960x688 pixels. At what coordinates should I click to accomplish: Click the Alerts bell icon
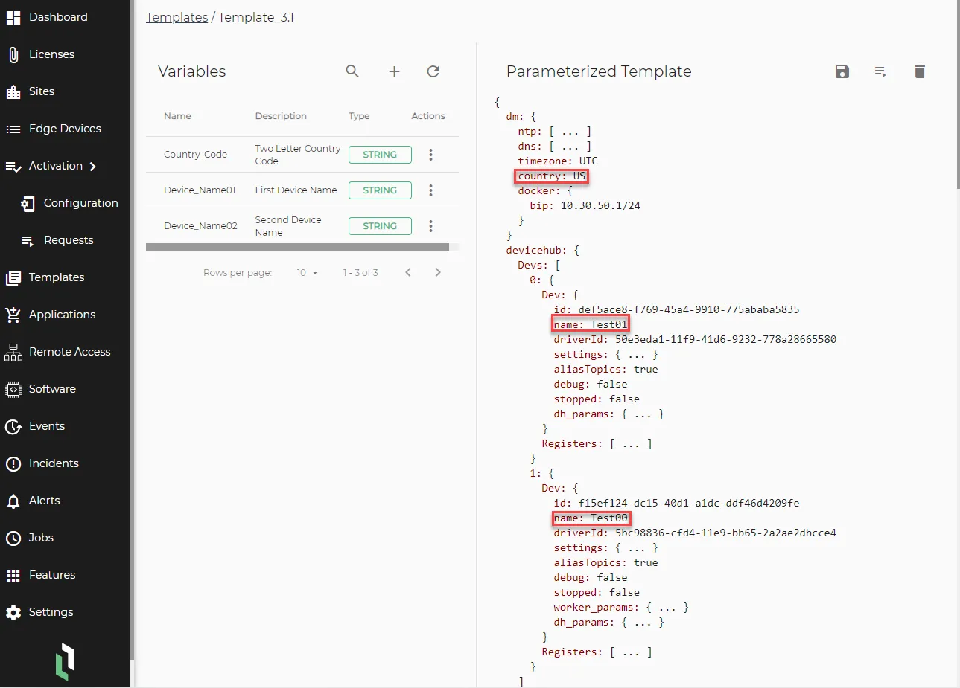13,501
